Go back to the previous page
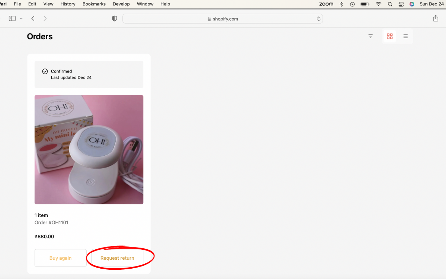The image size is (446, 279). pyautogui.click(x=33, y=19)
